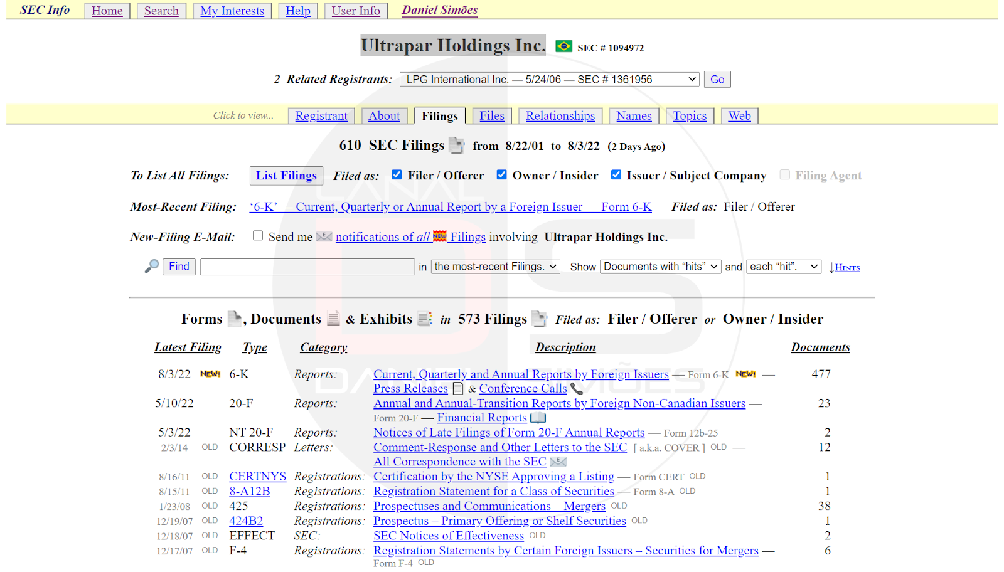Switch to the Registrant tab
Screen dimensions: 1004x572
[321, 116]
